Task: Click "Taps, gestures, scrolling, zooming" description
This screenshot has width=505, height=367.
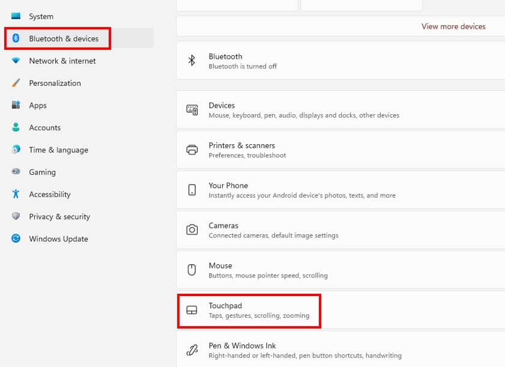Action: (x=259, y=315)
